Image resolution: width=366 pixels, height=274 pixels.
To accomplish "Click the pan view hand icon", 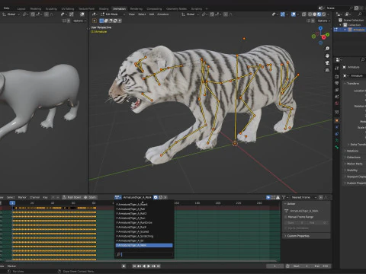I will click(327, 56).
